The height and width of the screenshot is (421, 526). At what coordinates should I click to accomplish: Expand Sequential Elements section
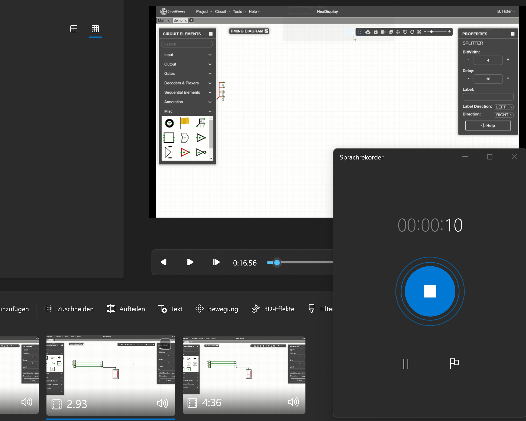pos(188,92)
